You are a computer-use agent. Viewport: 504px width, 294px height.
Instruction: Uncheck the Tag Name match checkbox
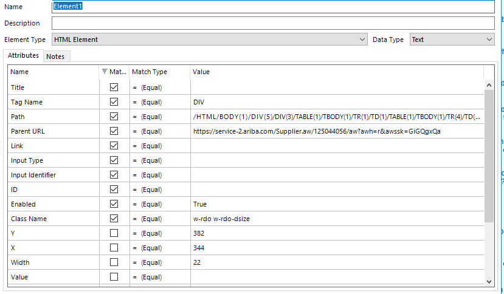(114, 102)
